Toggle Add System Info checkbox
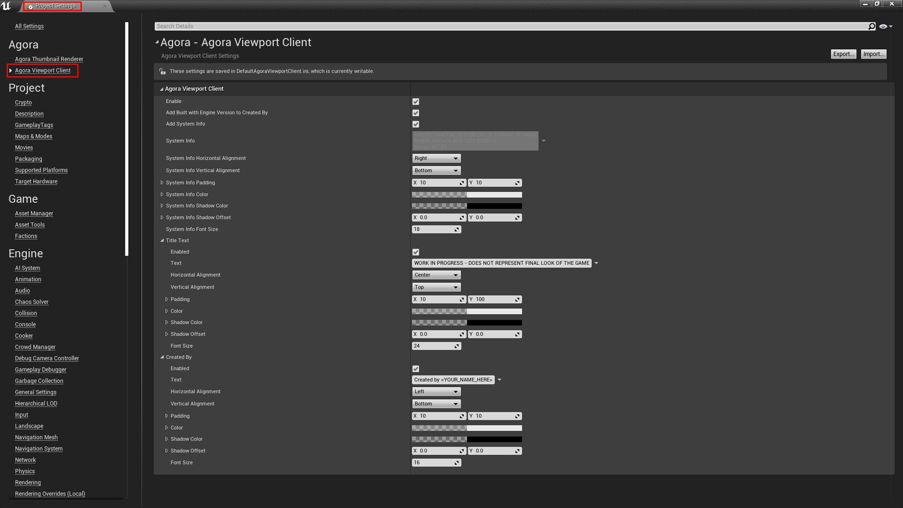The width and height of the screenshot is (903, 508). pyautogui.click(x=416, y=124)
